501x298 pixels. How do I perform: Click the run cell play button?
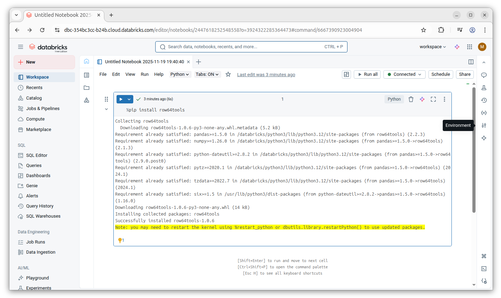(121, 99)
